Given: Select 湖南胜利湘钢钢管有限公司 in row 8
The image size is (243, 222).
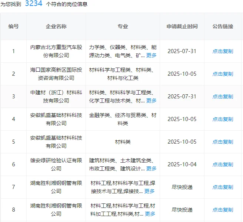Looking at the screenshot, I should click(56, 210).
